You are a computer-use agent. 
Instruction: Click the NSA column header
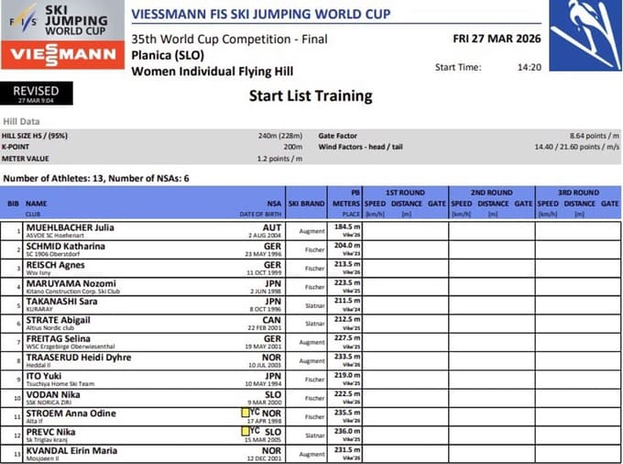point(274,204)
